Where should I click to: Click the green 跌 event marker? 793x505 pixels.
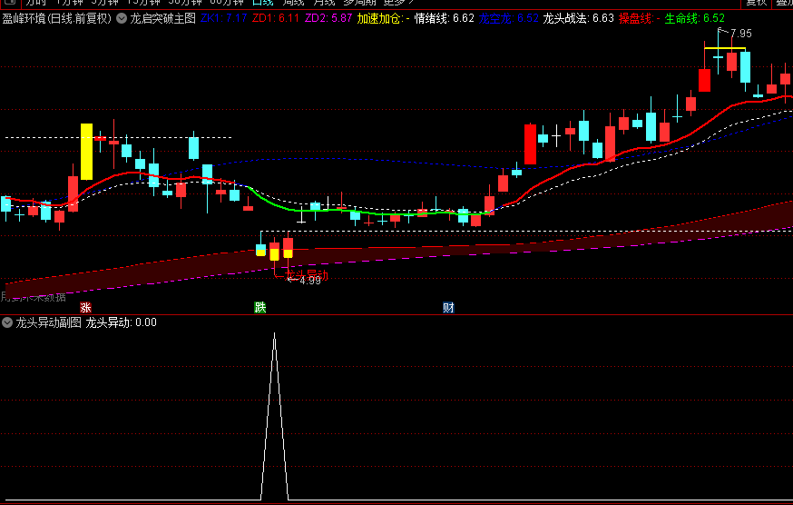(x=260, y=308)
